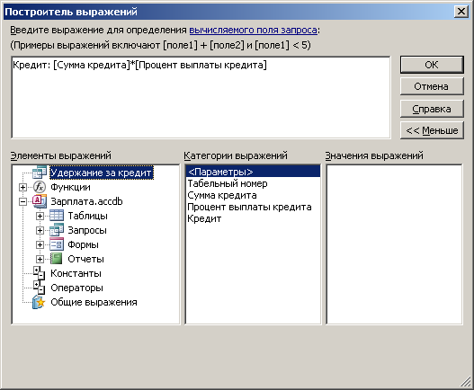Select the Операторы tree label
This screenshot has width=474, height=390.
point(76,288)
